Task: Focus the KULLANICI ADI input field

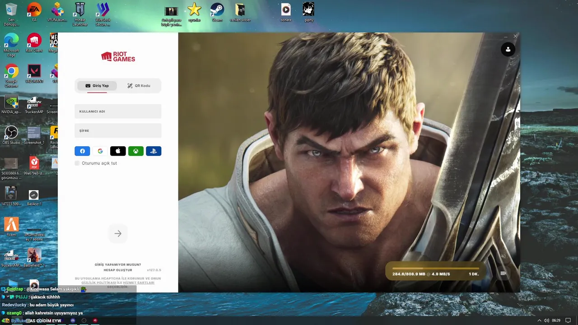Action: (118, 111)
